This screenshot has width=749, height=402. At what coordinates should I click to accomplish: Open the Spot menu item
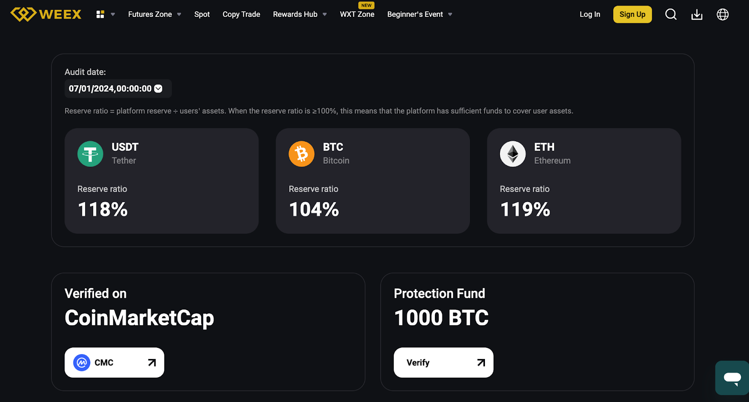pyautogui.click(x=202, y=14)
